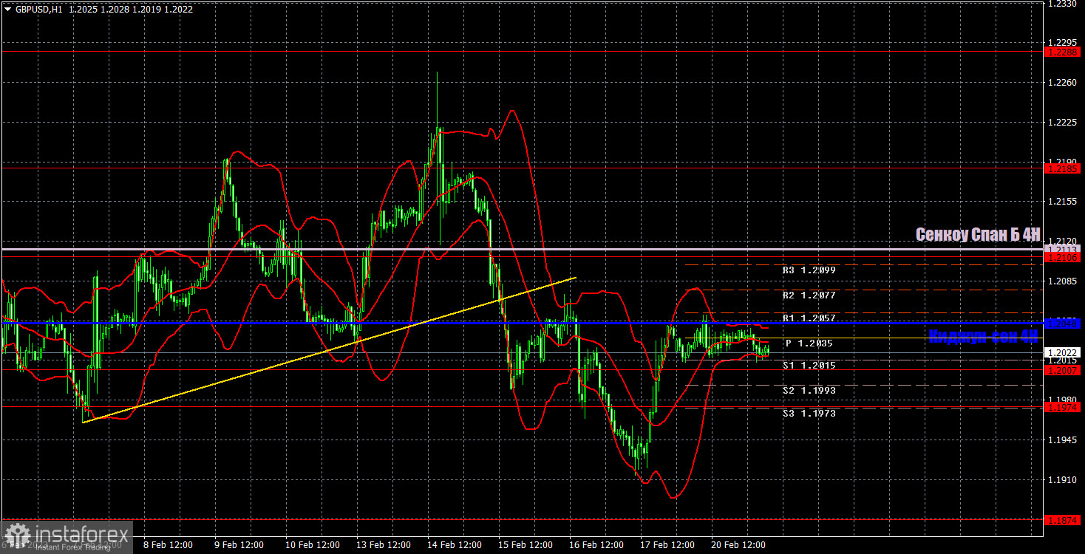The width and height of the screenshot is (1085, 554).
Task: Click the 1.2225 price scale value
Action: pos(1063,123)
